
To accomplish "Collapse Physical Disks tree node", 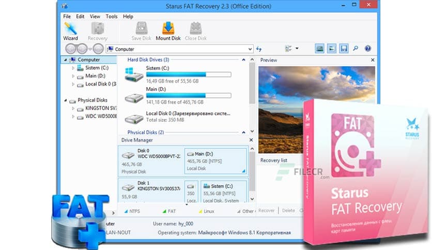I will (x=65, y=100).
